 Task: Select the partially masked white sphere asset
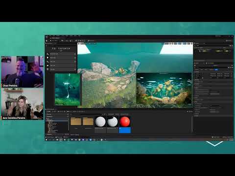[113, 125]
